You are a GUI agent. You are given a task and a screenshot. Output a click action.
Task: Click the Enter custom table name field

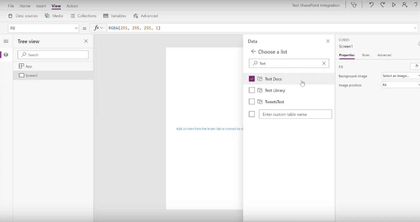tap(295, 114)
